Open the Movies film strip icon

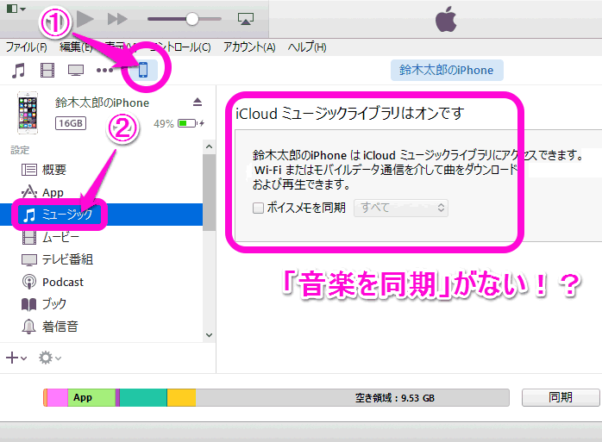tap(47, 70)
